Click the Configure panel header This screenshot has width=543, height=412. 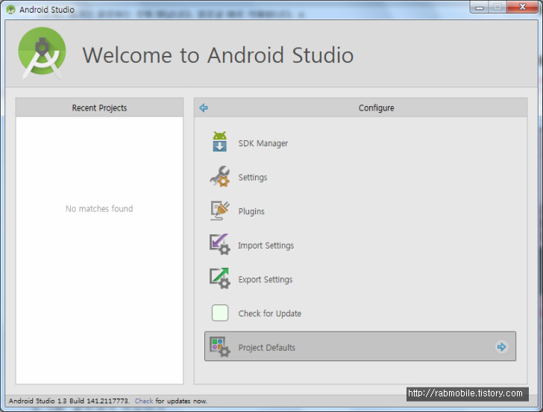360,107
